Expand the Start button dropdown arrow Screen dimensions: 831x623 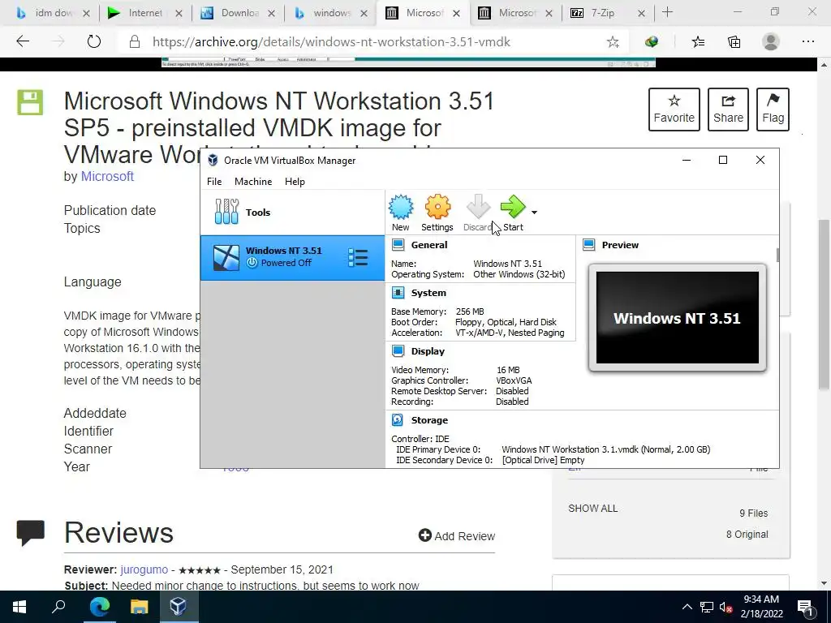(534, 213)
